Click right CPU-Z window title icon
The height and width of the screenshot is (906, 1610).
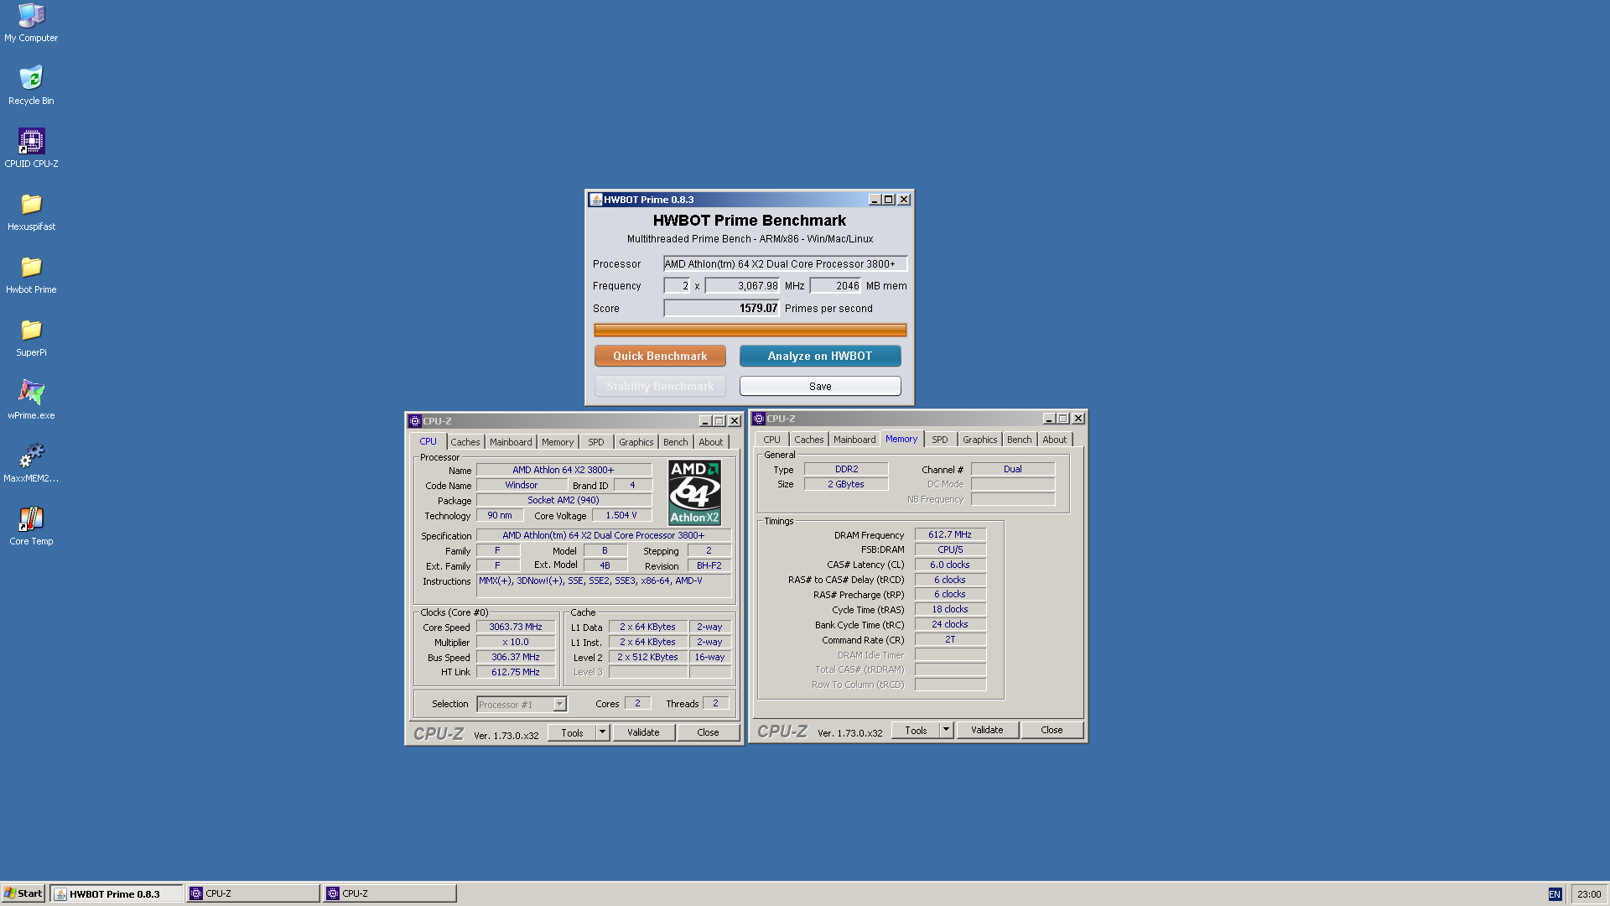pos(758,419)
